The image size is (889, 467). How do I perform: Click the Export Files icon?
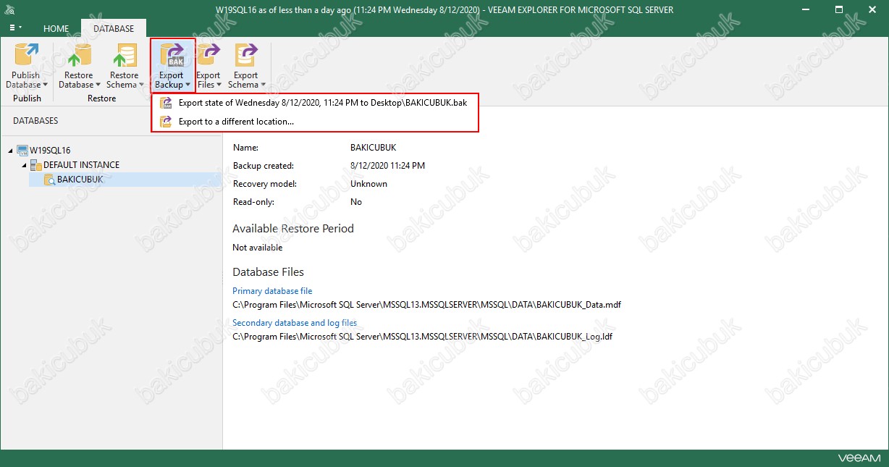(x=208, y=56)
